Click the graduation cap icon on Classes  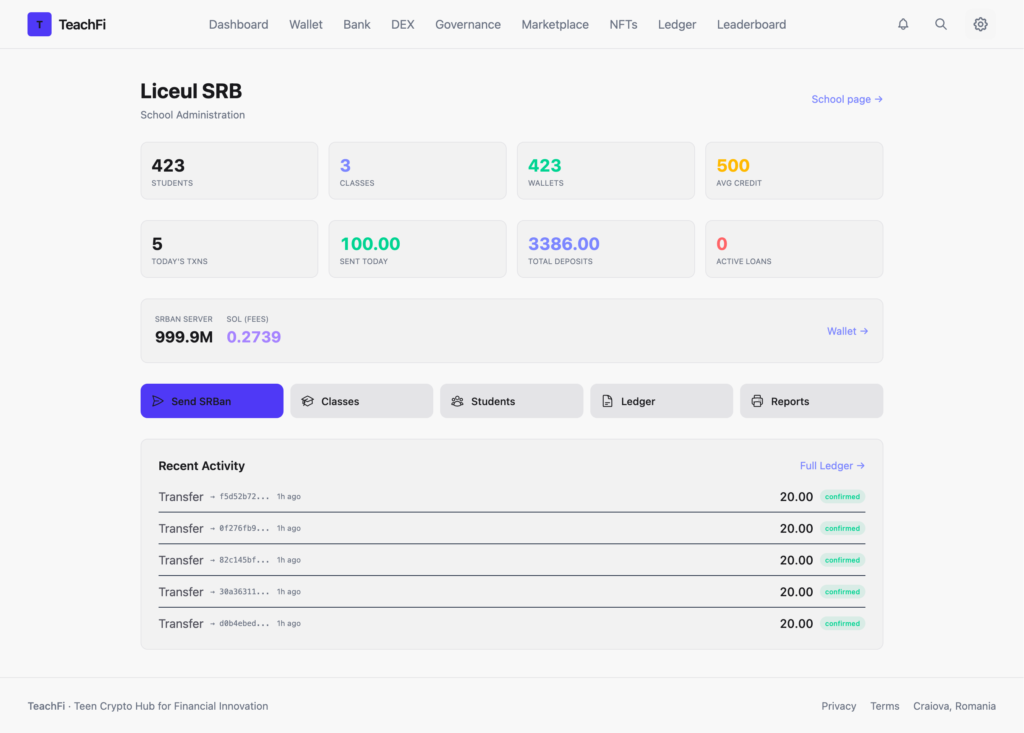pos(307,401)
